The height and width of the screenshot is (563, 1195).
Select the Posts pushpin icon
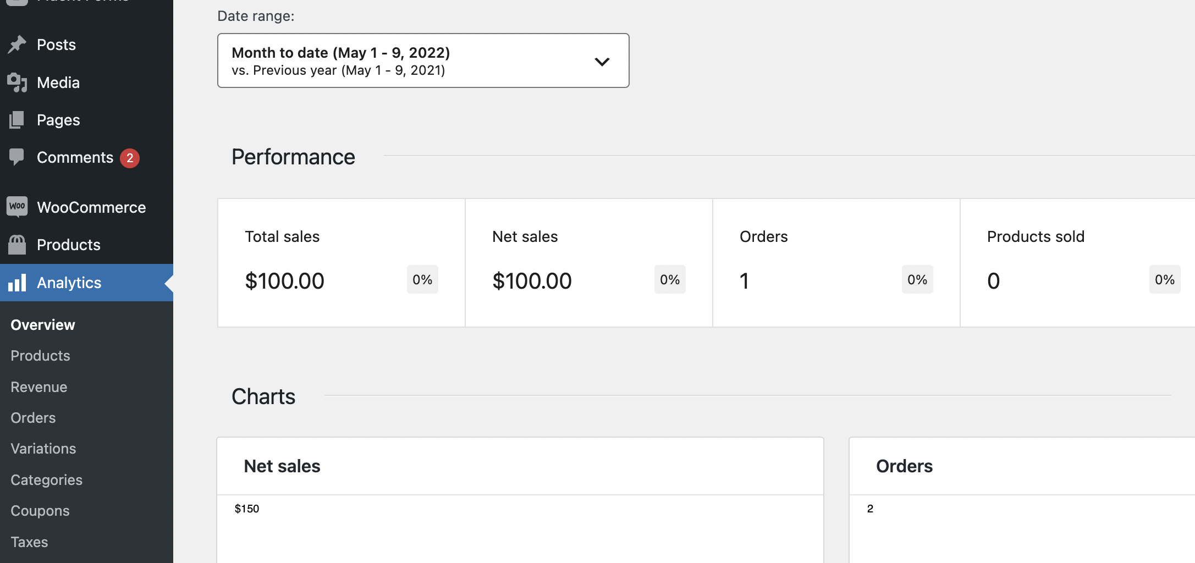click(17, 45)
